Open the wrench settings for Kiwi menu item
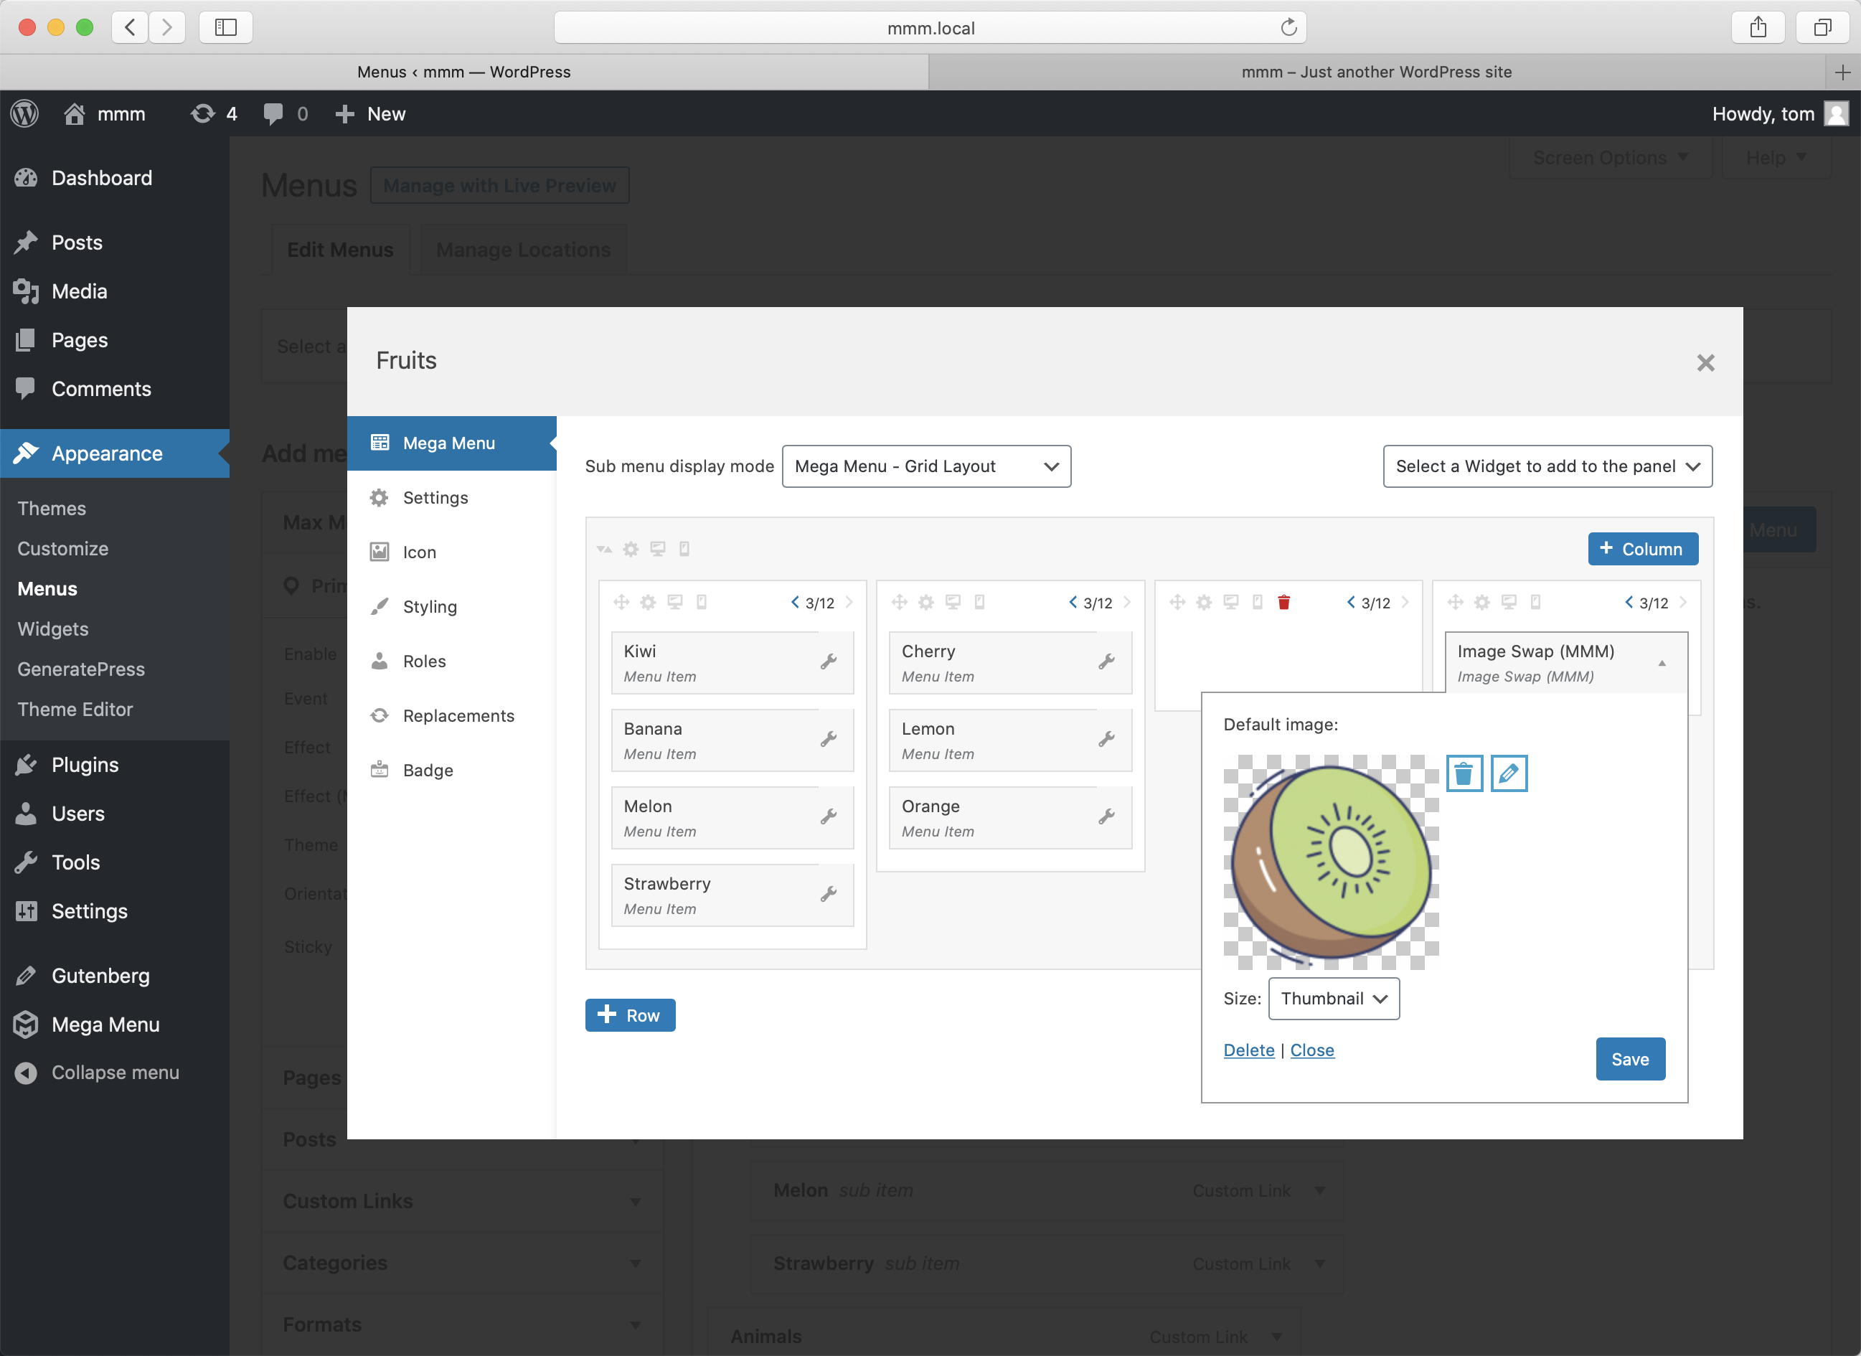The height and width of the screenshot is (1356, 1861). (x=828, y=661)
